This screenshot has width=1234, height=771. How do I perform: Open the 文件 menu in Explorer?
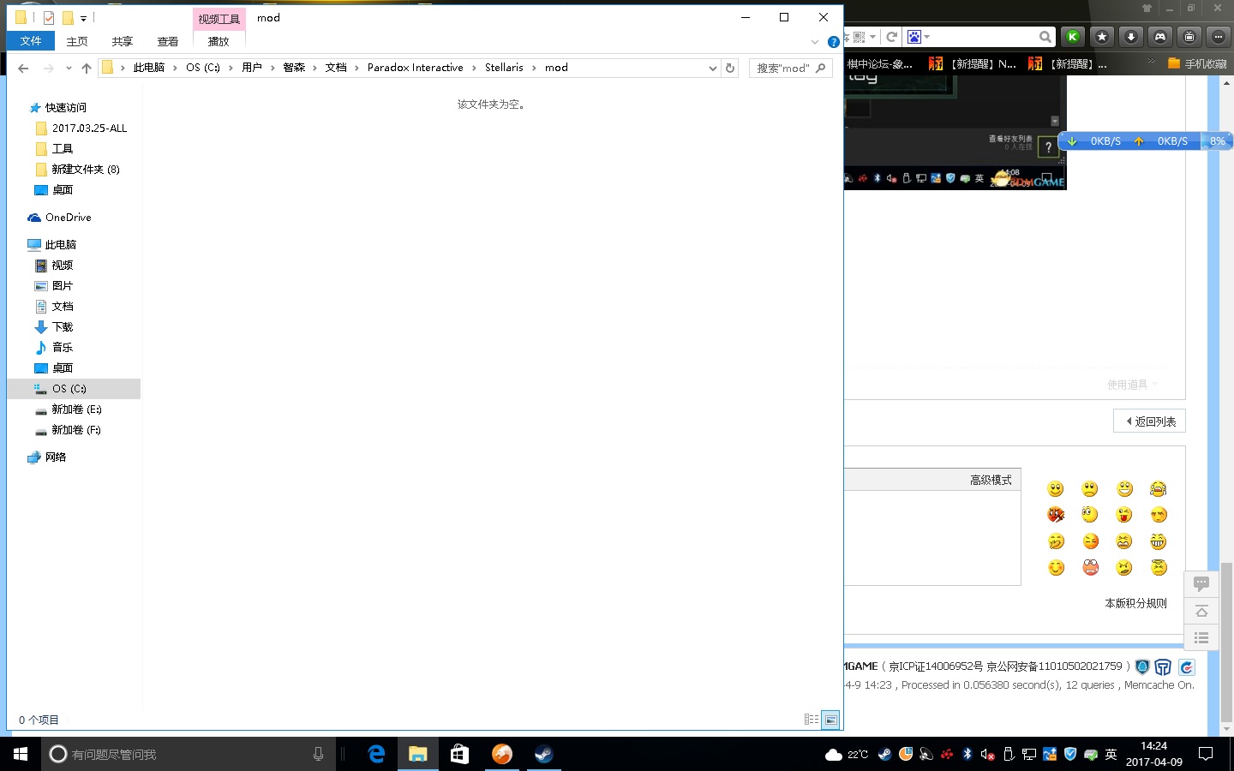(x=31, y=41)
